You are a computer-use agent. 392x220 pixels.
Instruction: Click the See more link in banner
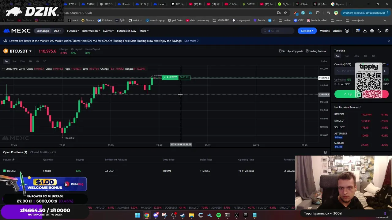click(x=191, y=41)
